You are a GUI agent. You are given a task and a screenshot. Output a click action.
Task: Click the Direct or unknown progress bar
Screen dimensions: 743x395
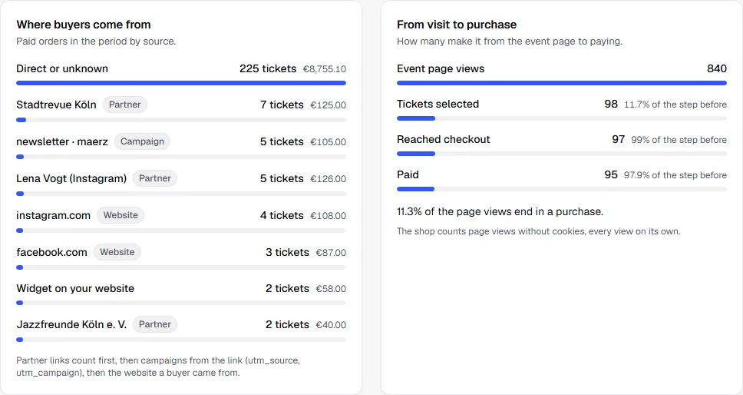(181, 83)
